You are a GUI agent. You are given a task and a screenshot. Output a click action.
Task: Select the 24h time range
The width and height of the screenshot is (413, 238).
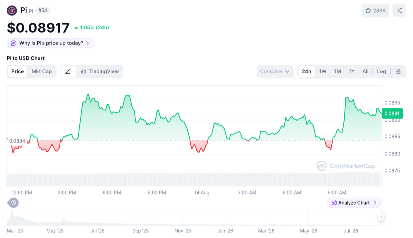point(307,72)
